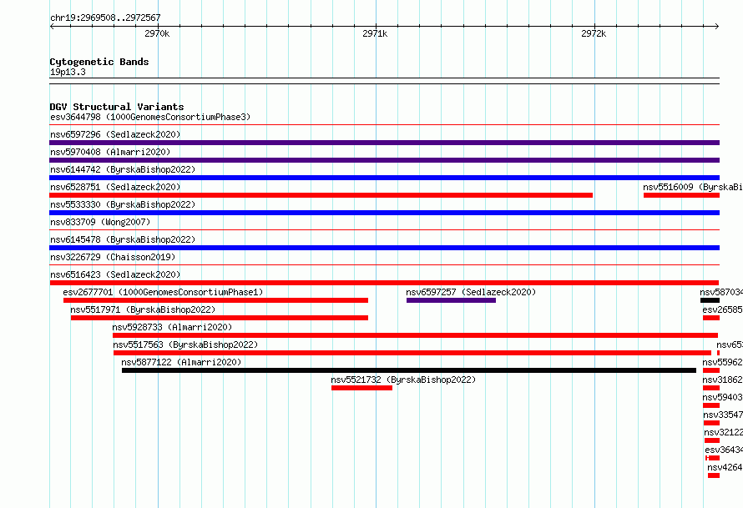Click the partially visible nsv59403 label
The width and height of the screenshot is (743, 508).
(723, 397)
